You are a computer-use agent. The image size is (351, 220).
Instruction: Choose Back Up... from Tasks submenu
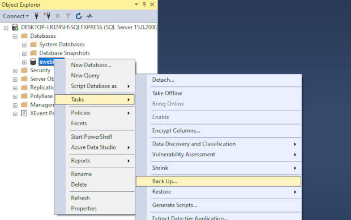tap(219, 181)
